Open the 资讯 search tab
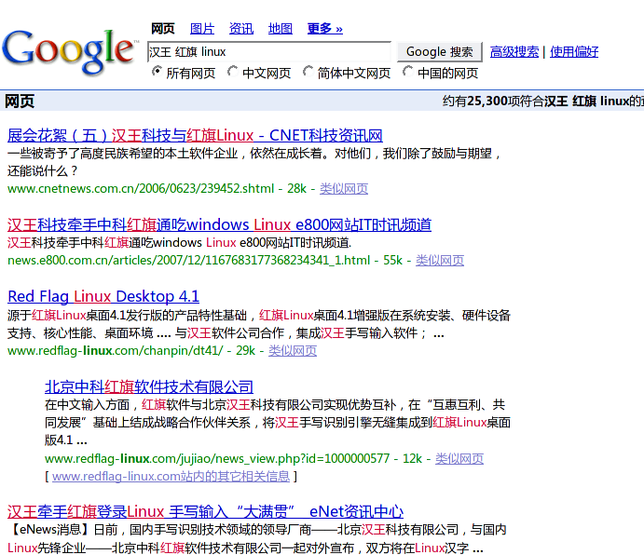644x555 pixels. (x=241, y=29)
